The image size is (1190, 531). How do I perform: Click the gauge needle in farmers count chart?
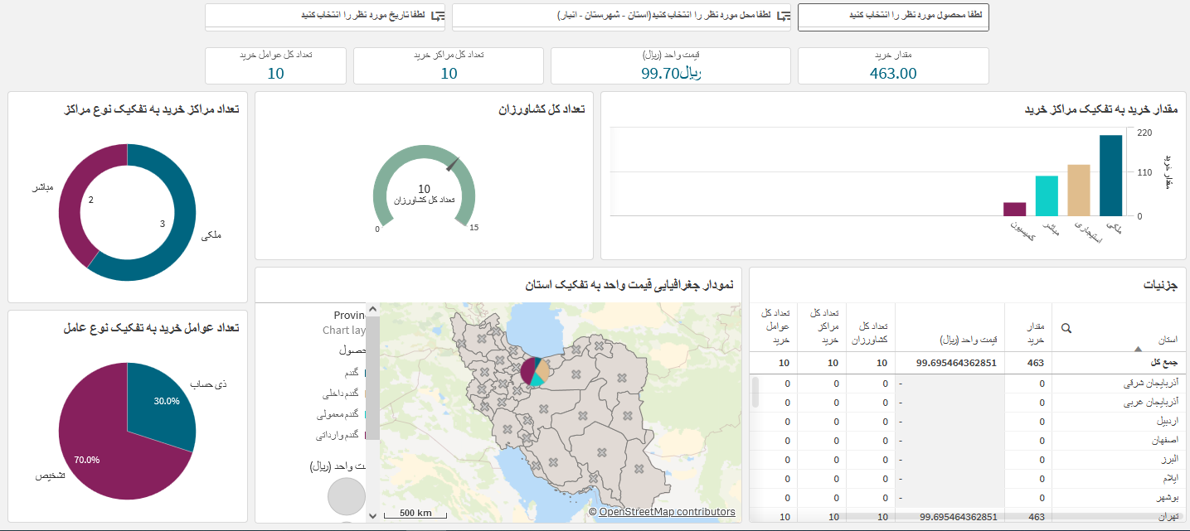(452, 164)
